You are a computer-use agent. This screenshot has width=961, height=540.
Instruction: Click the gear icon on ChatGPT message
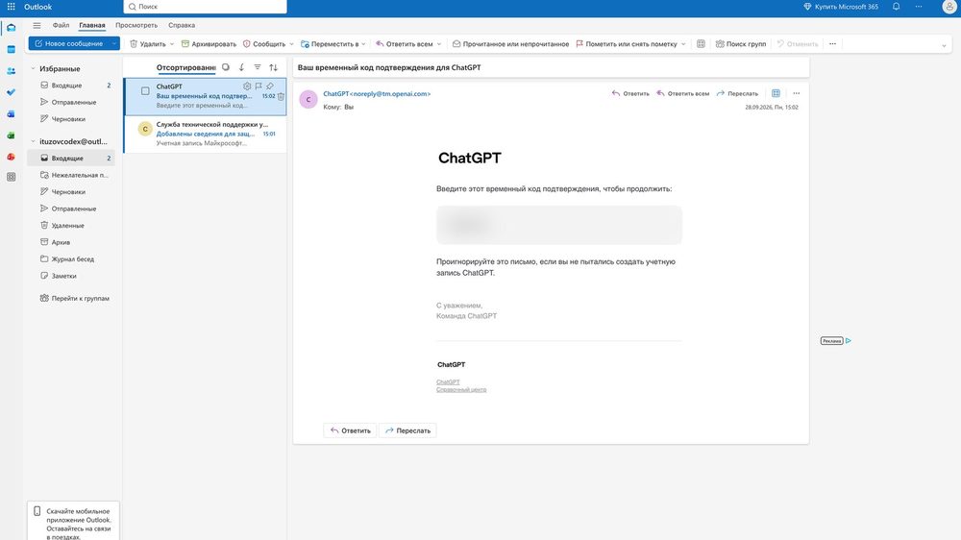(247, 86)
